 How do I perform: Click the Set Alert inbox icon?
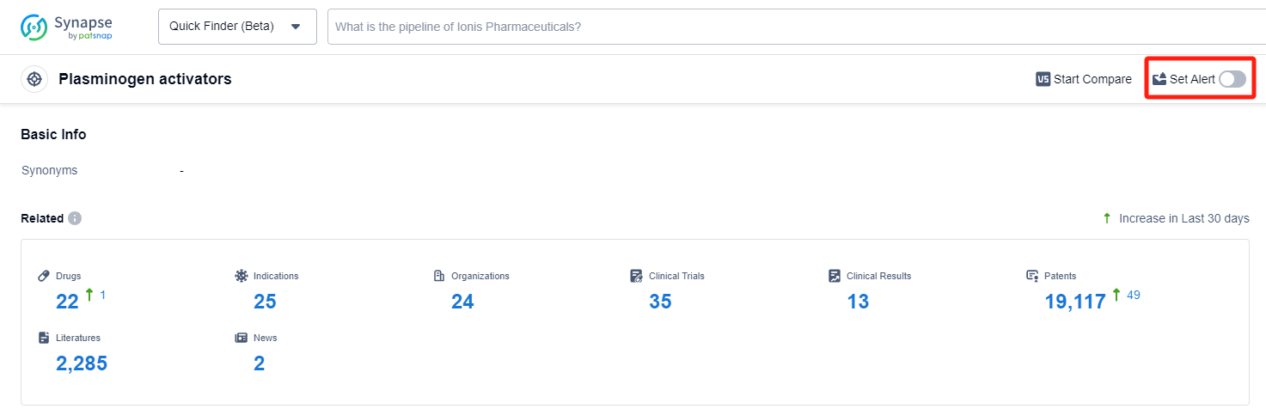click(x=1159, y=79)
